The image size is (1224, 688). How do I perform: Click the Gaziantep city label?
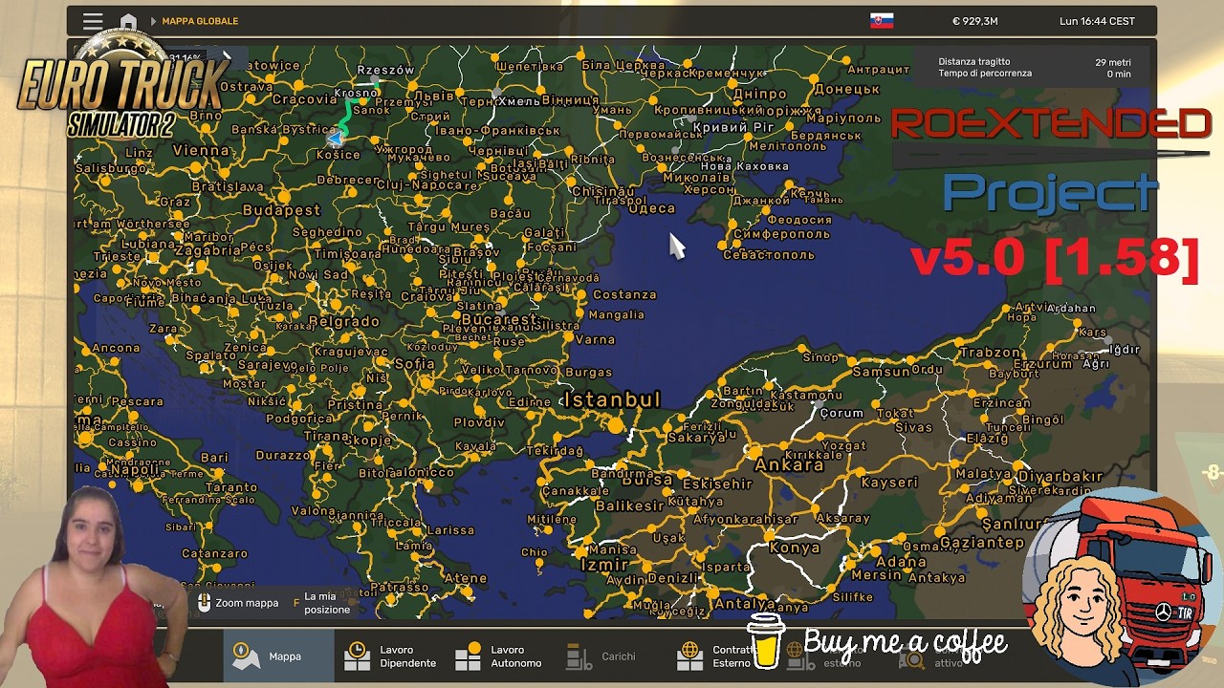click(x=982, y=542)
